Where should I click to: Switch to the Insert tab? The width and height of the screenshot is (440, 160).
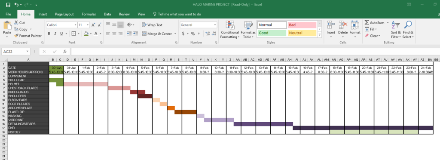tap(43, 14)
